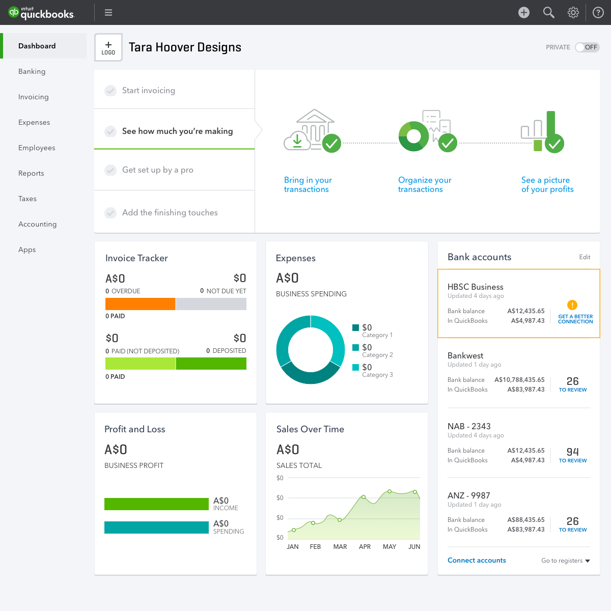Check Get set up by a pro
This screenshot has width=611, height=611.
pyautogui.click(x=110, y=170)
